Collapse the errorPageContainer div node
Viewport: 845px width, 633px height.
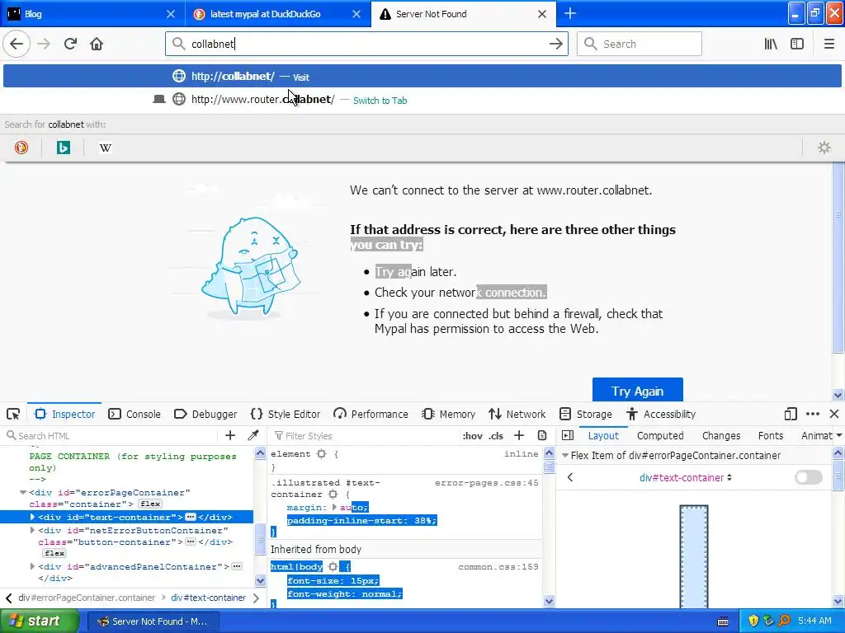click(x=22, y=493)
